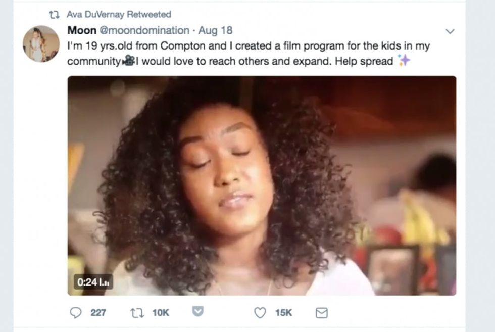Open the tweet options chevron dropdown
Screen dimensions: 495x332
tap(450, 31)
